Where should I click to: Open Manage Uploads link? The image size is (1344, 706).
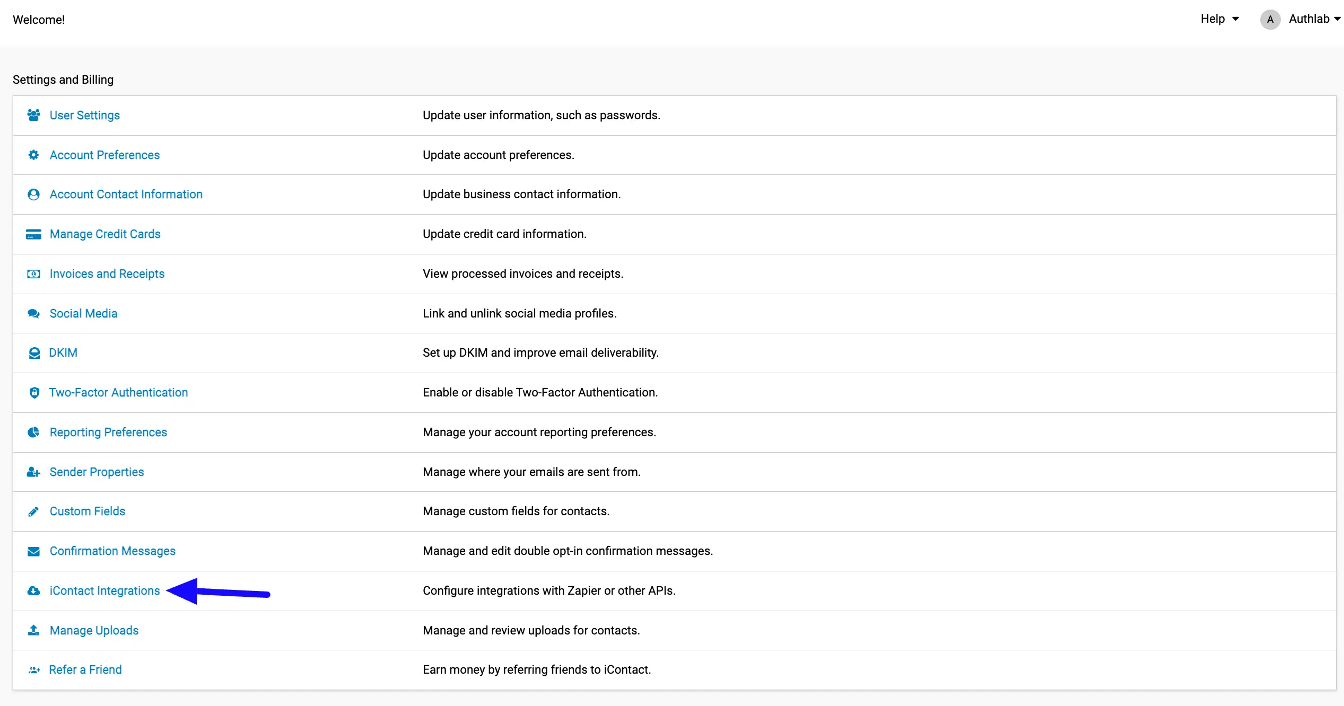pos(94,631)
